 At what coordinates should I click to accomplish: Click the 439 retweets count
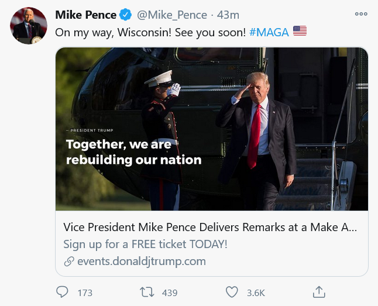click(x=170, y=293)
